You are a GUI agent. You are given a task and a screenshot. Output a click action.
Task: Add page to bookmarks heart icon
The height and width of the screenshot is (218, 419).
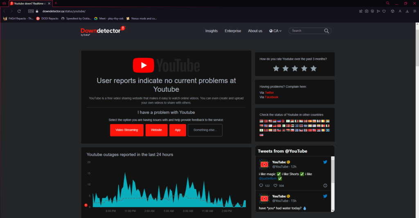pyautogui.click(x=384, y=11)
